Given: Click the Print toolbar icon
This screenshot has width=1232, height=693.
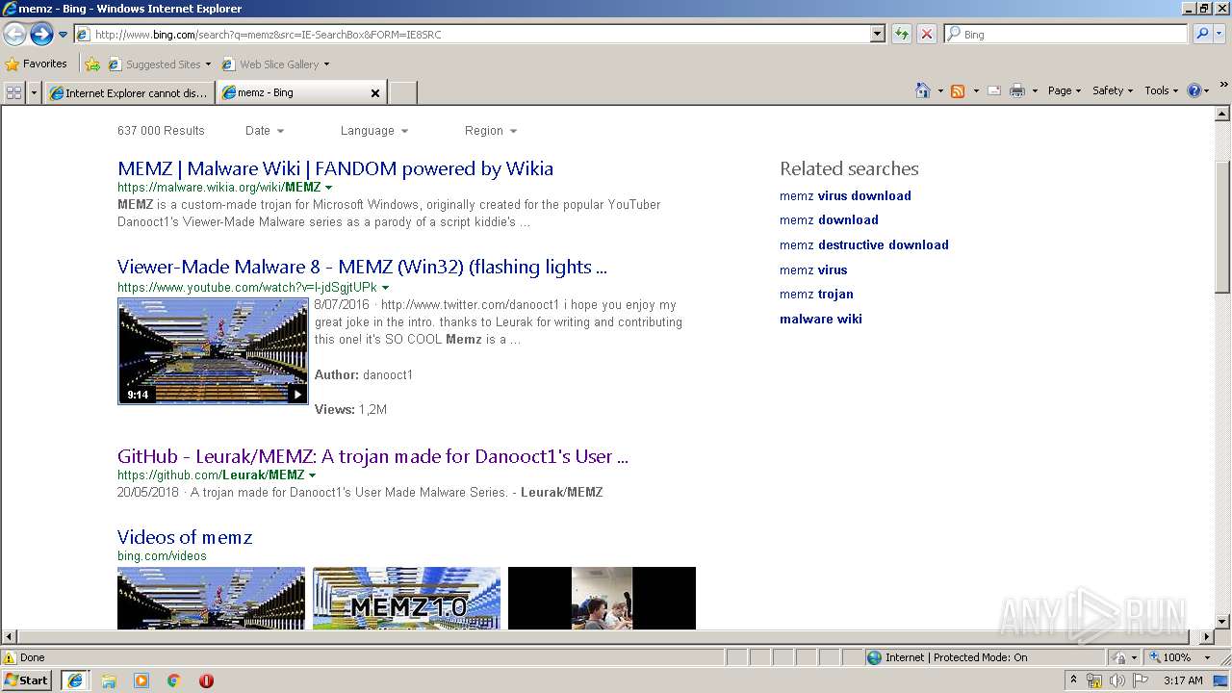Looking at the screenshot, I should click(1017, 90).
